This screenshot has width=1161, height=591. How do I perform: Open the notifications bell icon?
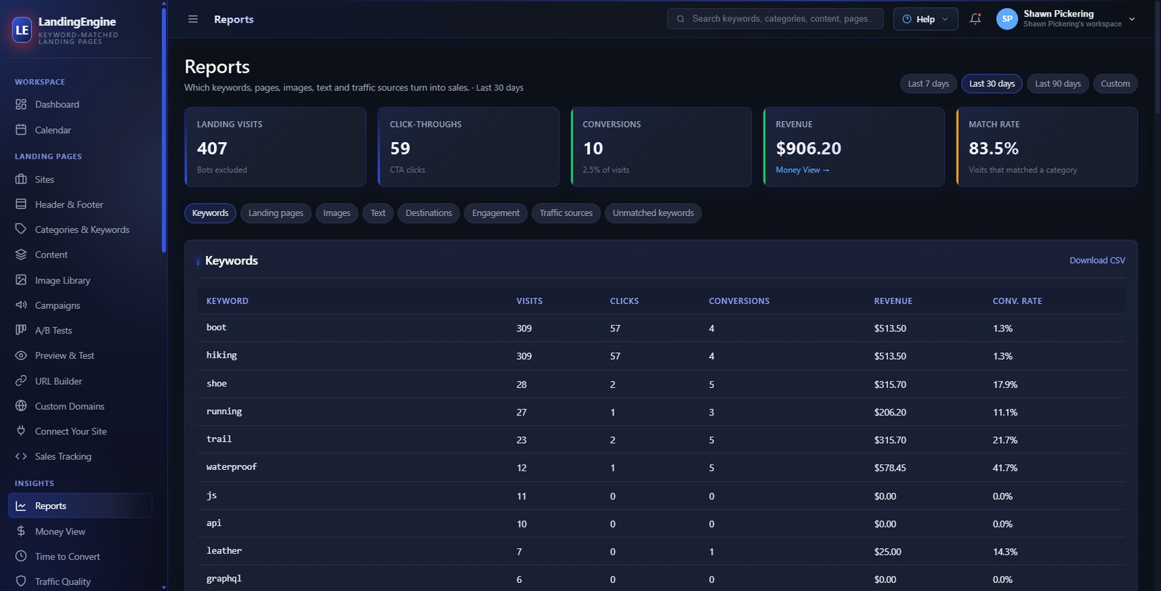(x=975, y=19)
